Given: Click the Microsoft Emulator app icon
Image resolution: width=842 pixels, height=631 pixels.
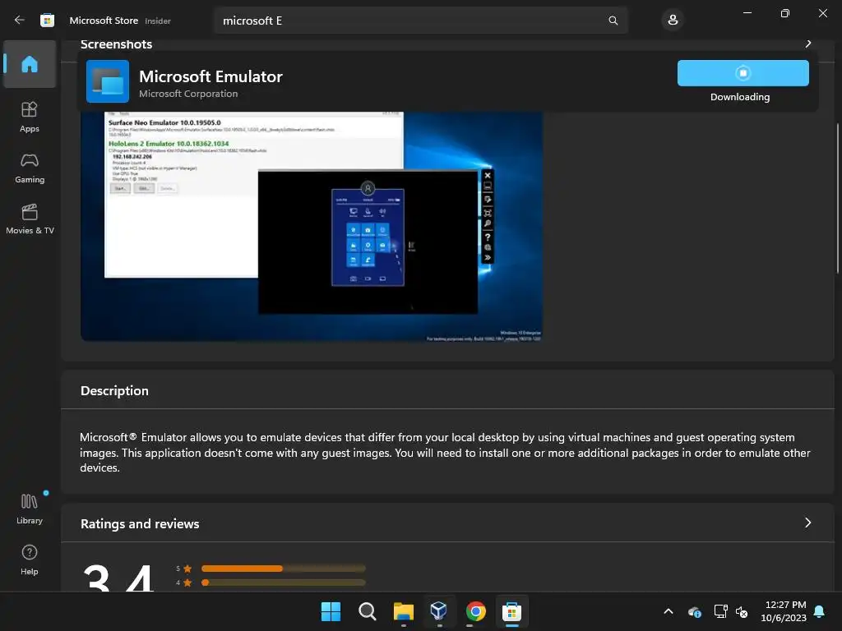Looking at the screenshot, I should pyautogui.click(x=108, y=81).
